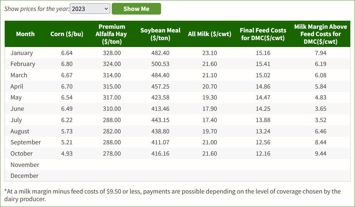Select January corn price 6.64
This screenshot has height=207, width=355.
(x=67, y=53)
